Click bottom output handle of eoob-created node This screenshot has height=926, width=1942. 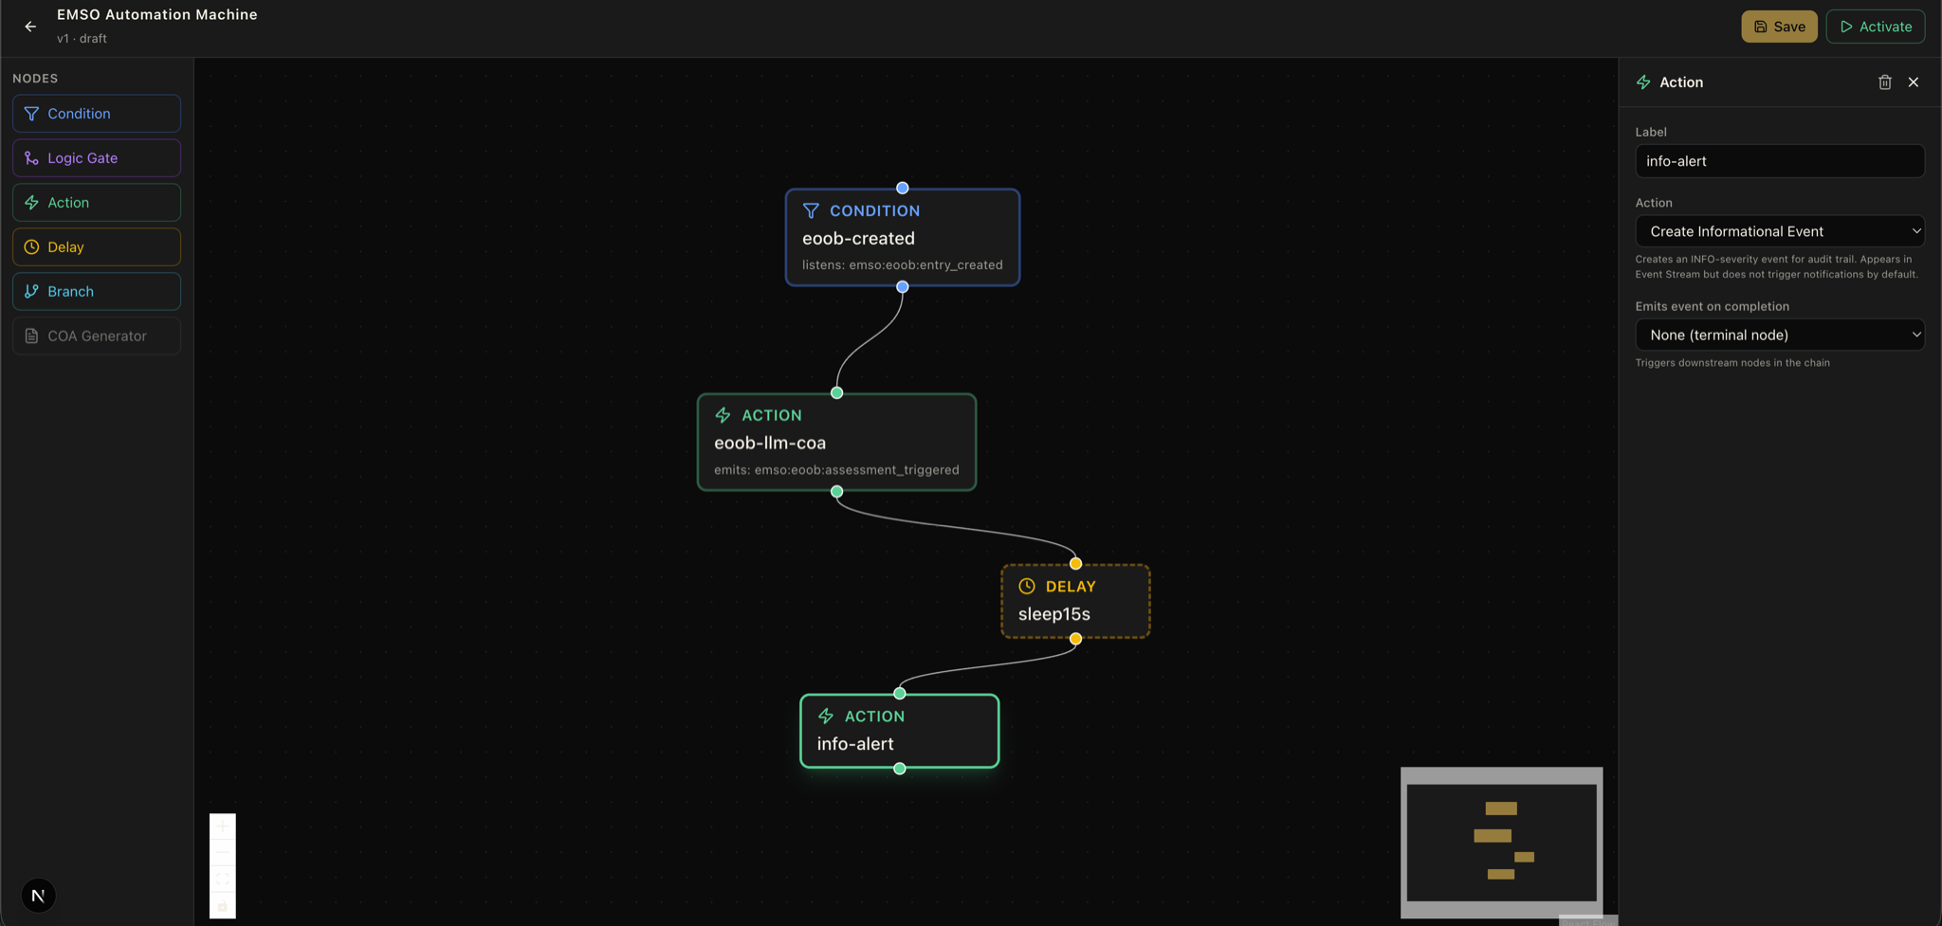click(x=902, y=286)
